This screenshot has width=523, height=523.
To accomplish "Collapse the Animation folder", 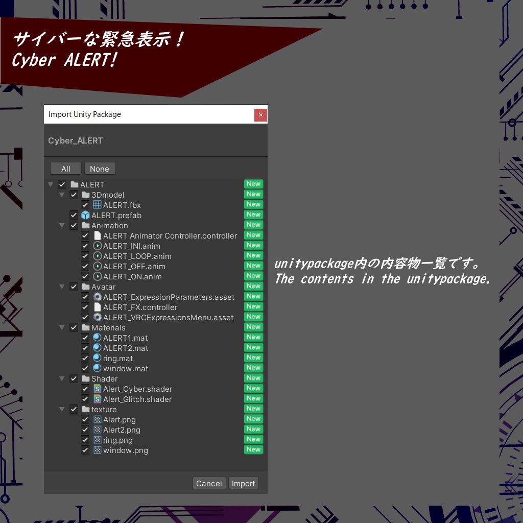I will pyautogui.click(x=62, y=225).
